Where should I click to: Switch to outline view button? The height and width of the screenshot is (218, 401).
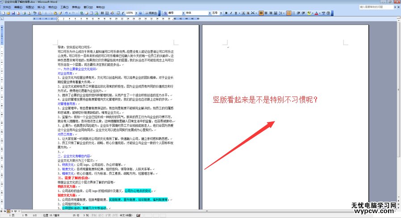click(x=12, y=211)
